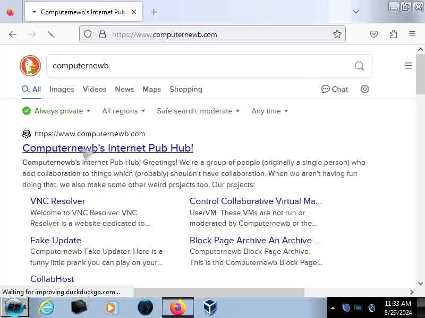The image size is (425, 318).
Task: Switch to News results
Action: 124,89
